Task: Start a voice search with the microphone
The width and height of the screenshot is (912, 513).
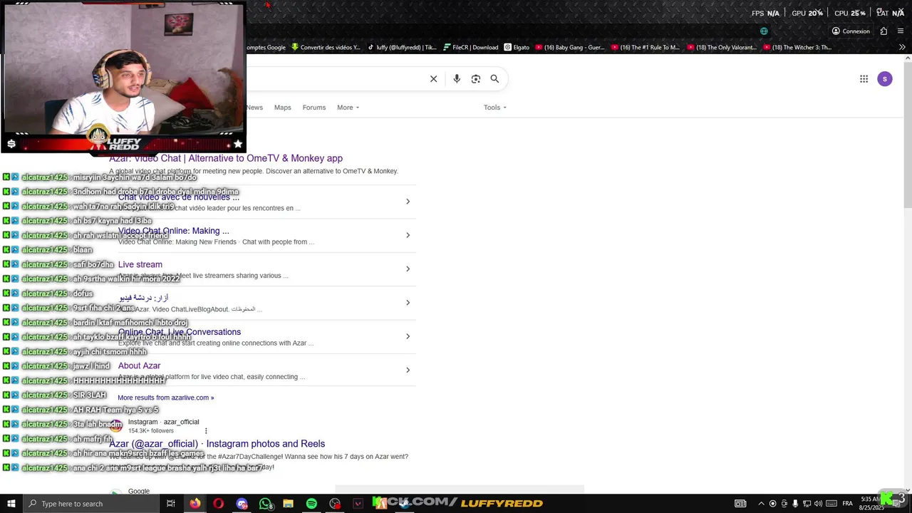Action: click(457, 79)
